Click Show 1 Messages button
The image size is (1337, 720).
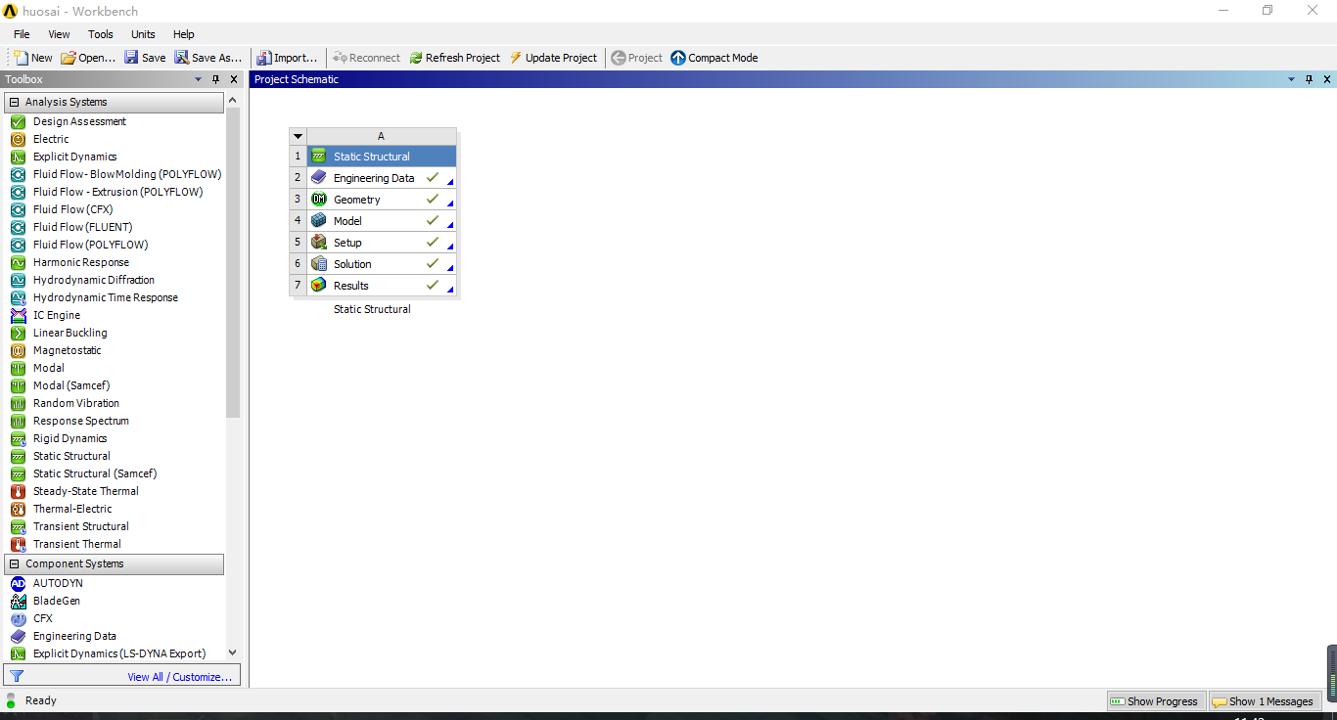pyautogui.click(x=1265, y=701)
